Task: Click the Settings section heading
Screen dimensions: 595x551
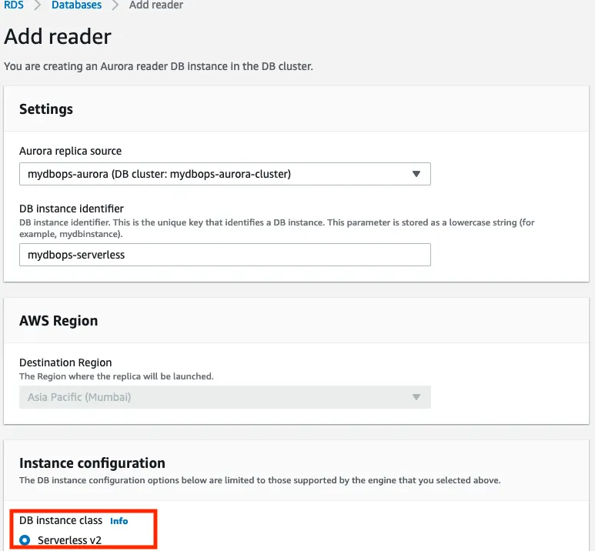Action: point(46,109)
